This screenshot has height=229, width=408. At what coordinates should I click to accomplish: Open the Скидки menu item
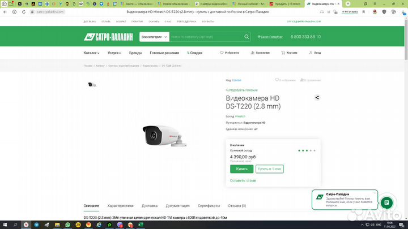(x=194, y=53)
